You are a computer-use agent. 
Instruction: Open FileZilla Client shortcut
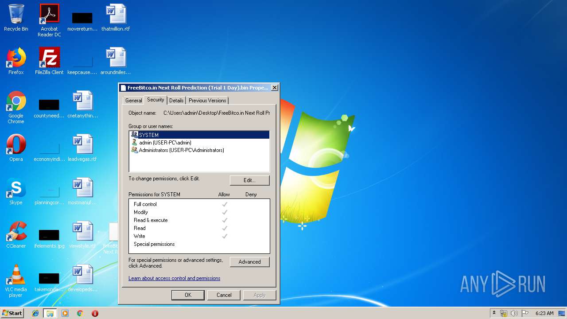[49, 61]
